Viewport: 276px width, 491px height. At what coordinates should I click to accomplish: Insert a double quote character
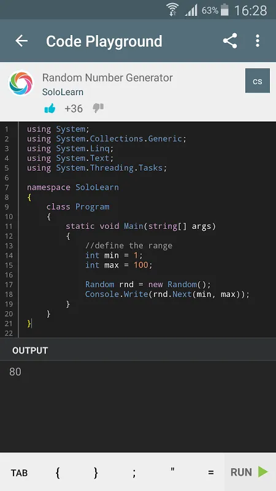172,470
